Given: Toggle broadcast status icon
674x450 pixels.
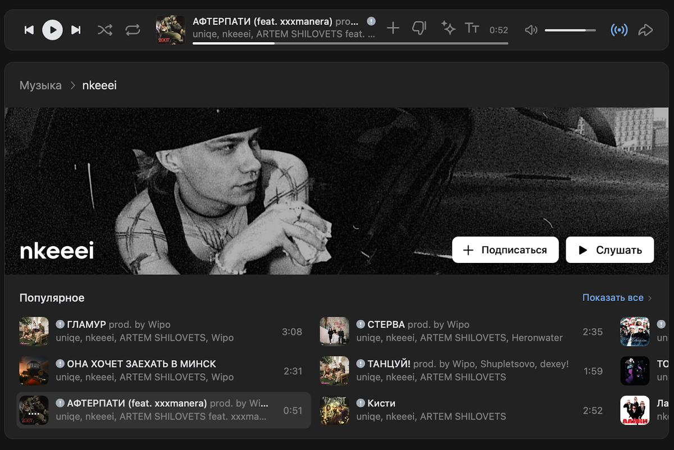Looking at the screenshot, I should point(619,30).
